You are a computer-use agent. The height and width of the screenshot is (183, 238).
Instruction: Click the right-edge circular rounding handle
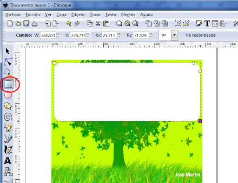[x=200, y=71]
